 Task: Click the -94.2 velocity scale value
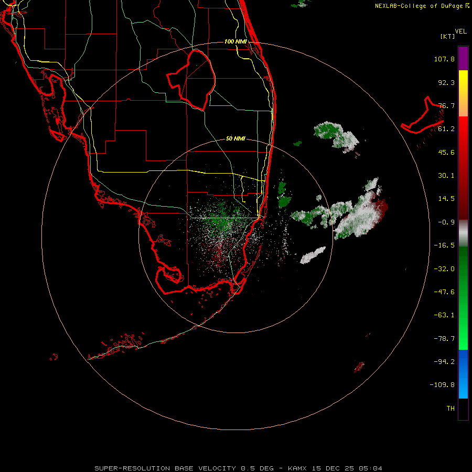(444, 361)
